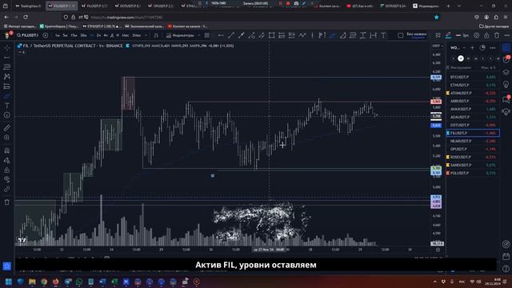This screenshot has width=512, height=288.
Task: Open the timeframe dropdown arrow
Action: (146, 35)
